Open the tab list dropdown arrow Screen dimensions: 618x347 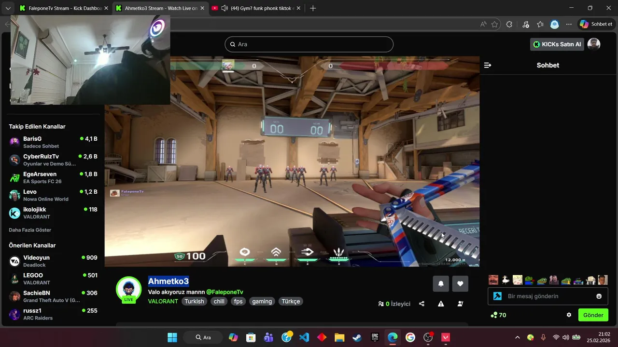tap(8, 8)
